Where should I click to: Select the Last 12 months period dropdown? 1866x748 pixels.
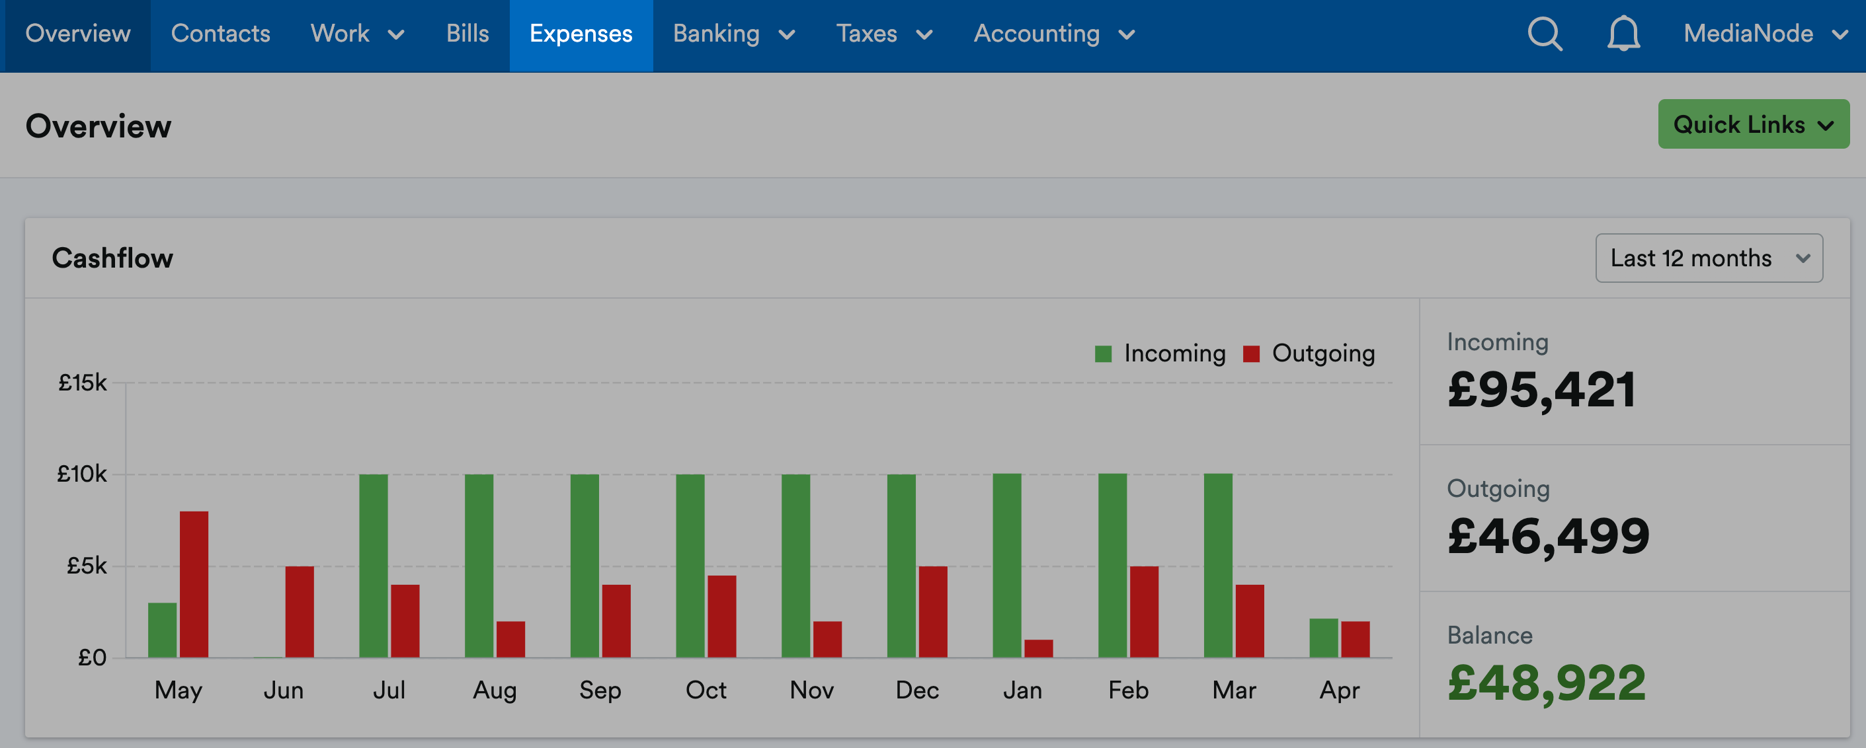point(1709,258)
